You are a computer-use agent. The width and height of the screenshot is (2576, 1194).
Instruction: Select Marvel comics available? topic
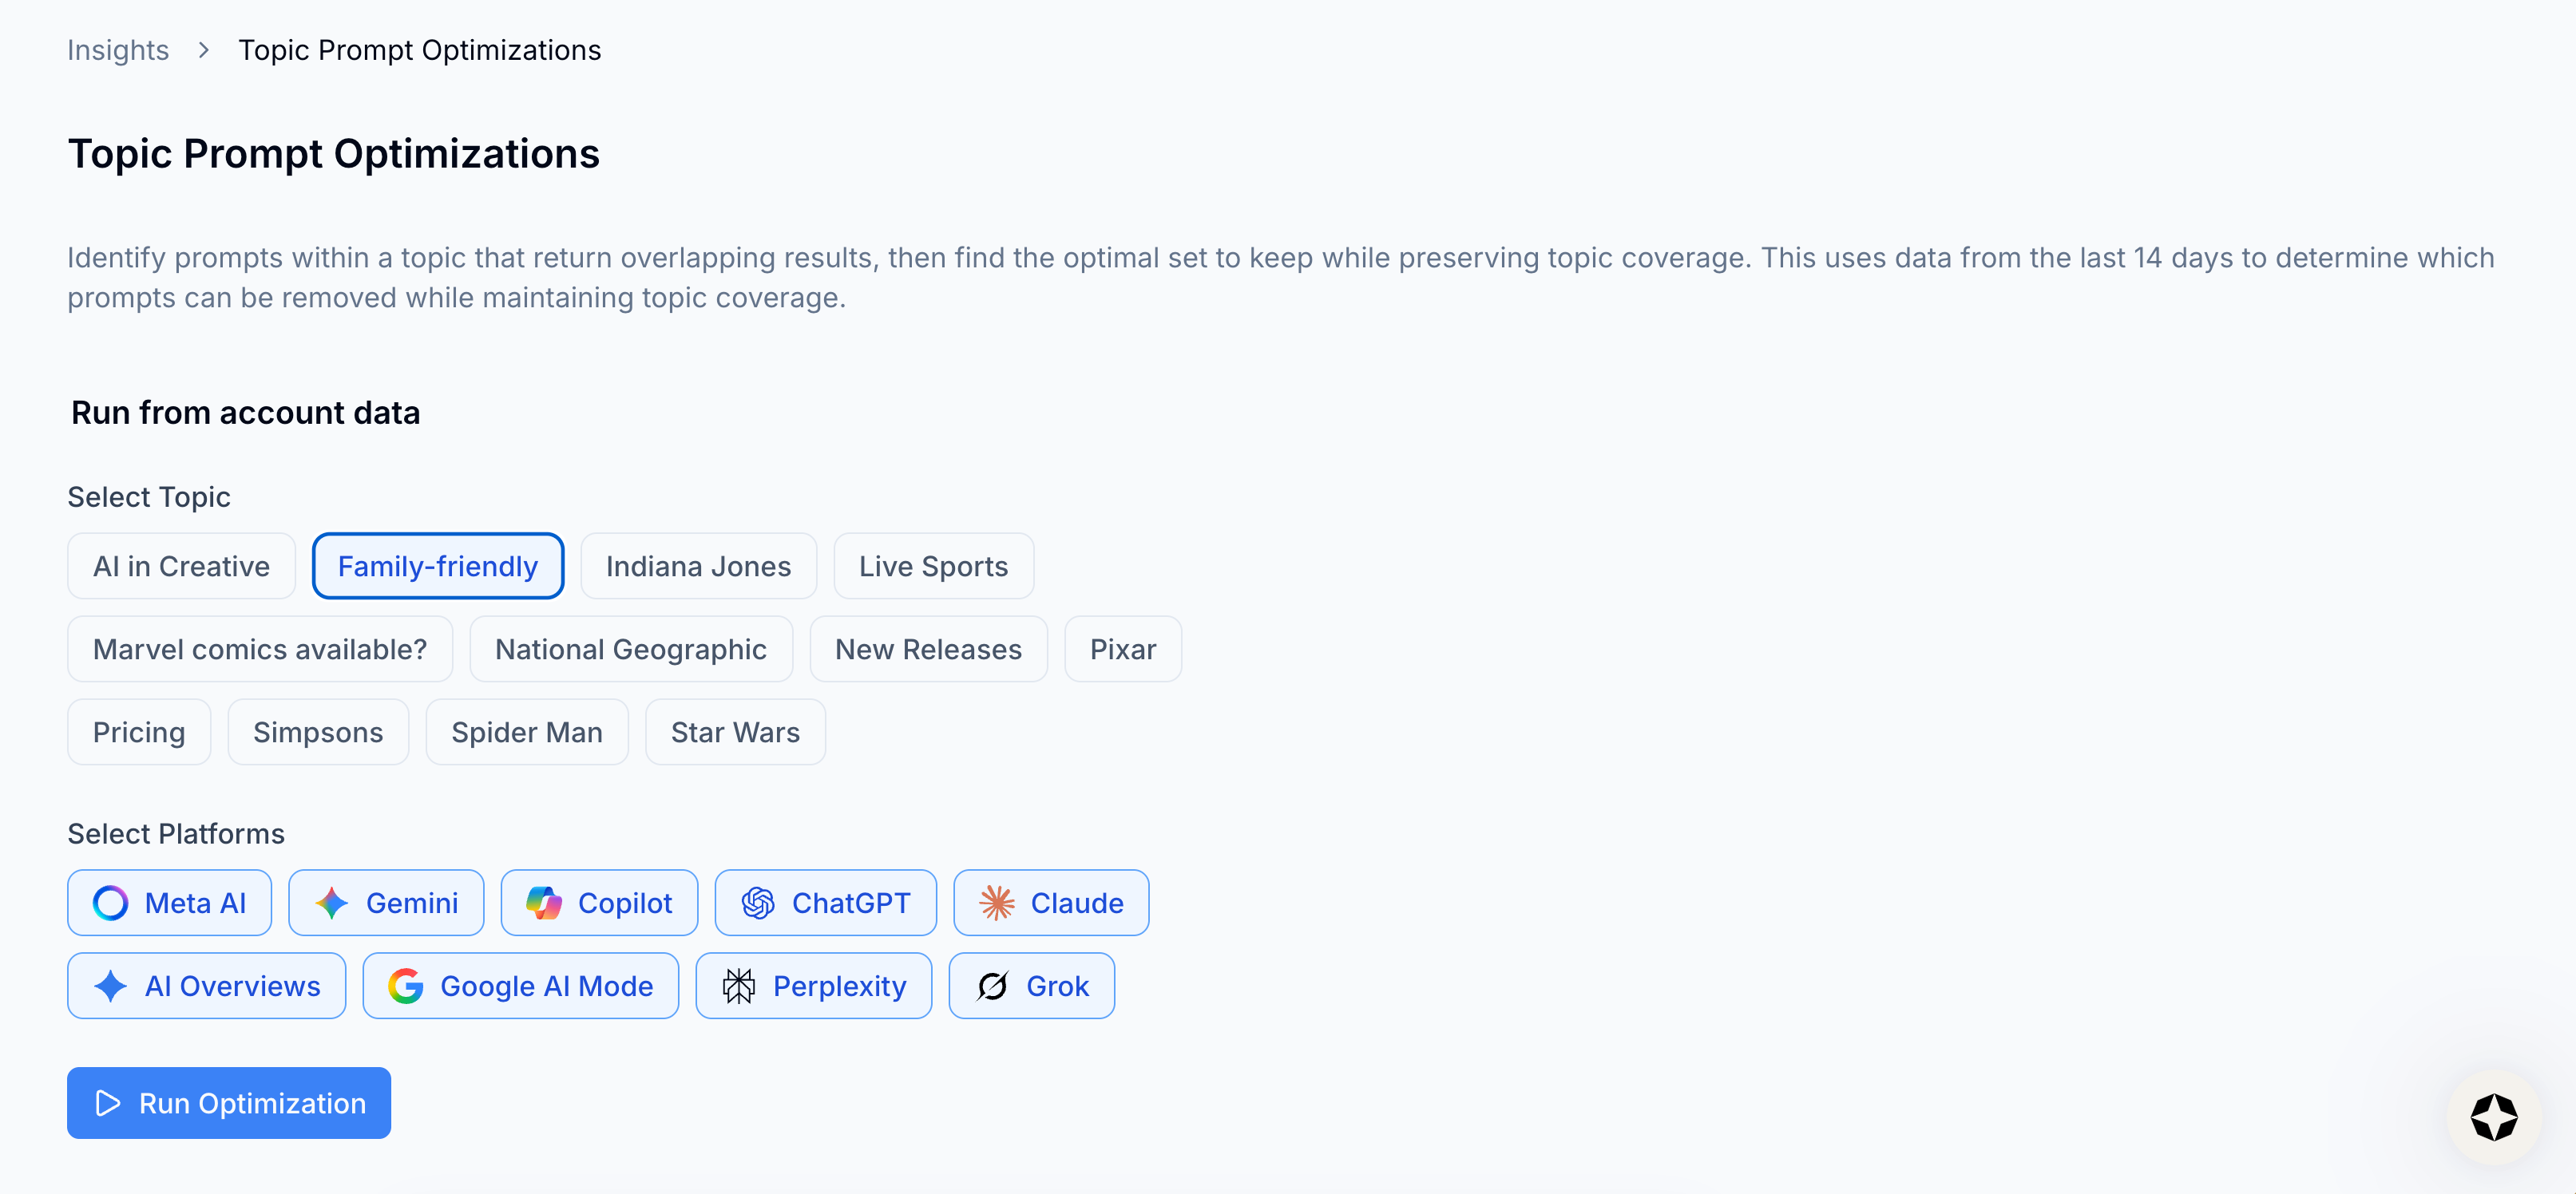260,650
